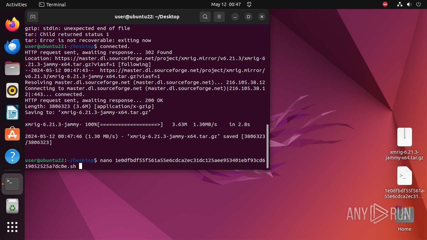This screenshot has width=427, height=240.
Task: Close the terminal window
Action: [262, 17]
